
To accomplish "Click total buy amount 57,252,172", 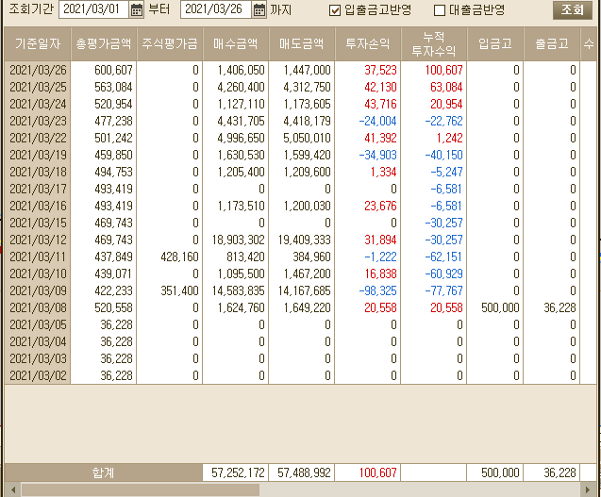I will point(235,472).
